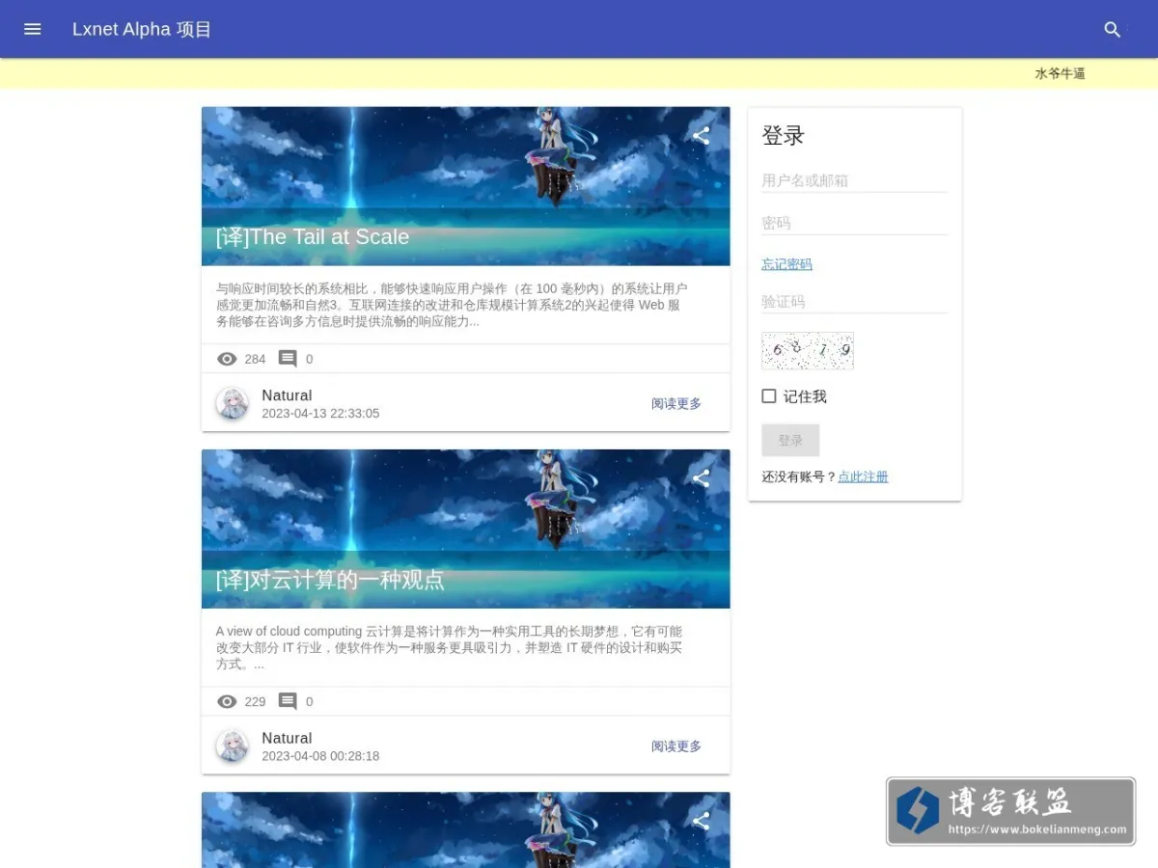1158x868 pixels.
Task: Click share icon on third post card
Action: [x=702, y=821]
